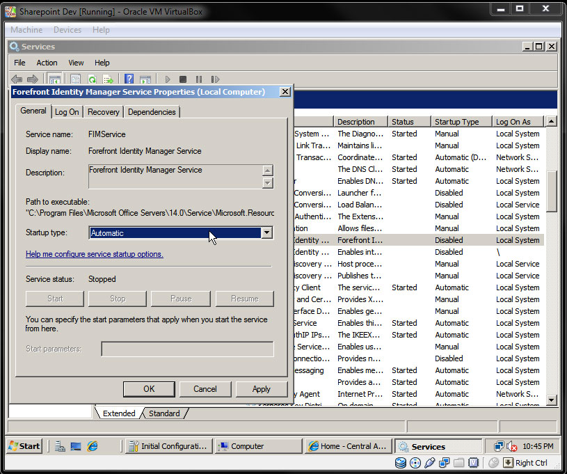
Task: Open the VirtualBox Machine menu
Action: pyautogui.click(x=26, y=30)
